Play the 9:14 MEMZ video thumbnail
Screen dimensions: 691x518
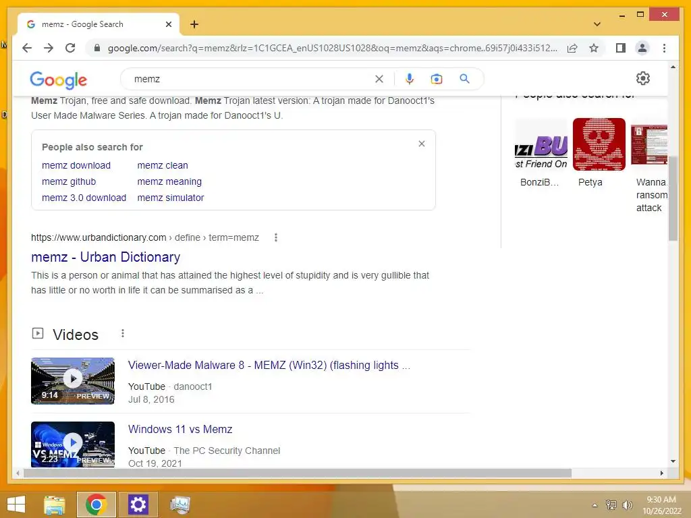tap(73, 380)
